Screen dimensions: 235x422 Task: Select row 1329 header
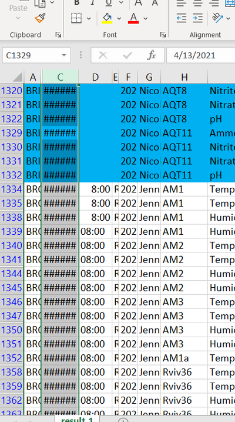coord(12,133)
